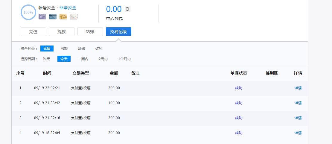Filter fund type by 转账

82,48
